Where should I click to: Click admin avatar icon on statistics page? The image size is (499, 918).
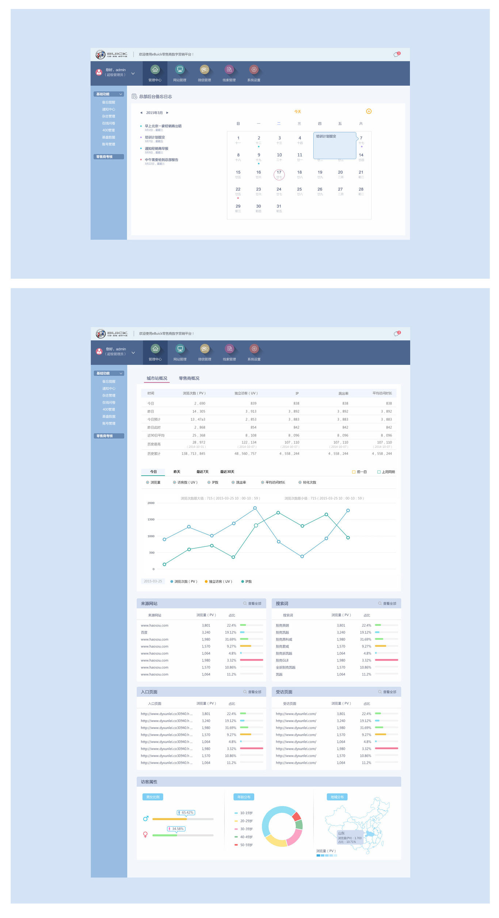pyautogui.click(x=99, y=351)
